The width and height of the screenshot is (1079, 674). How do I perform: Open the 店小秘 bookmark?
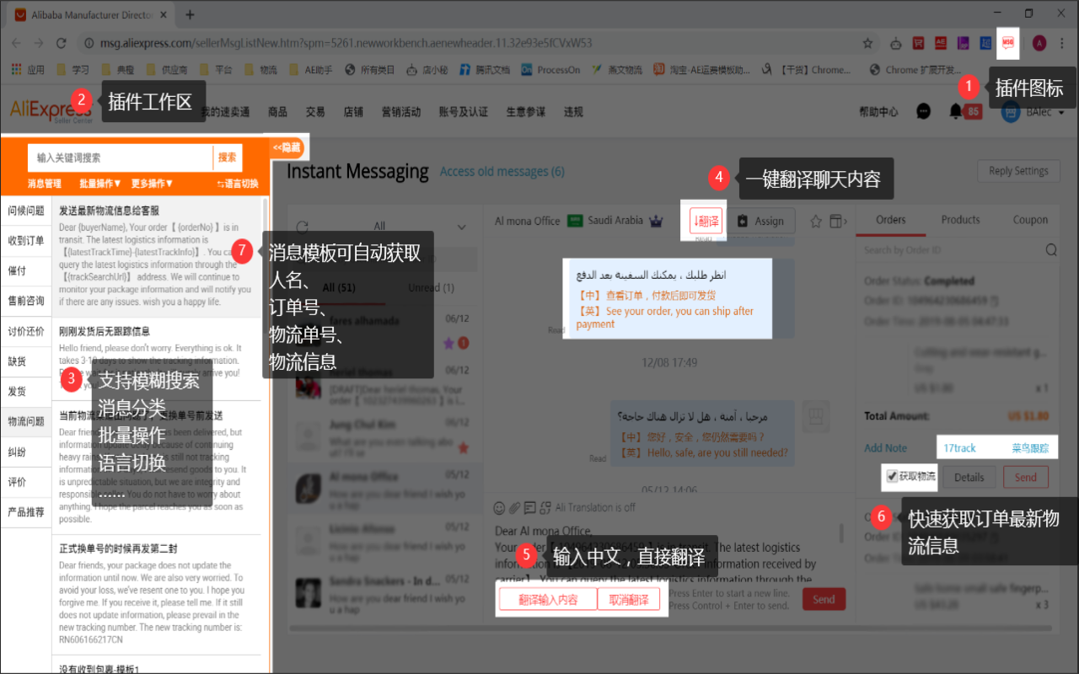427,70
